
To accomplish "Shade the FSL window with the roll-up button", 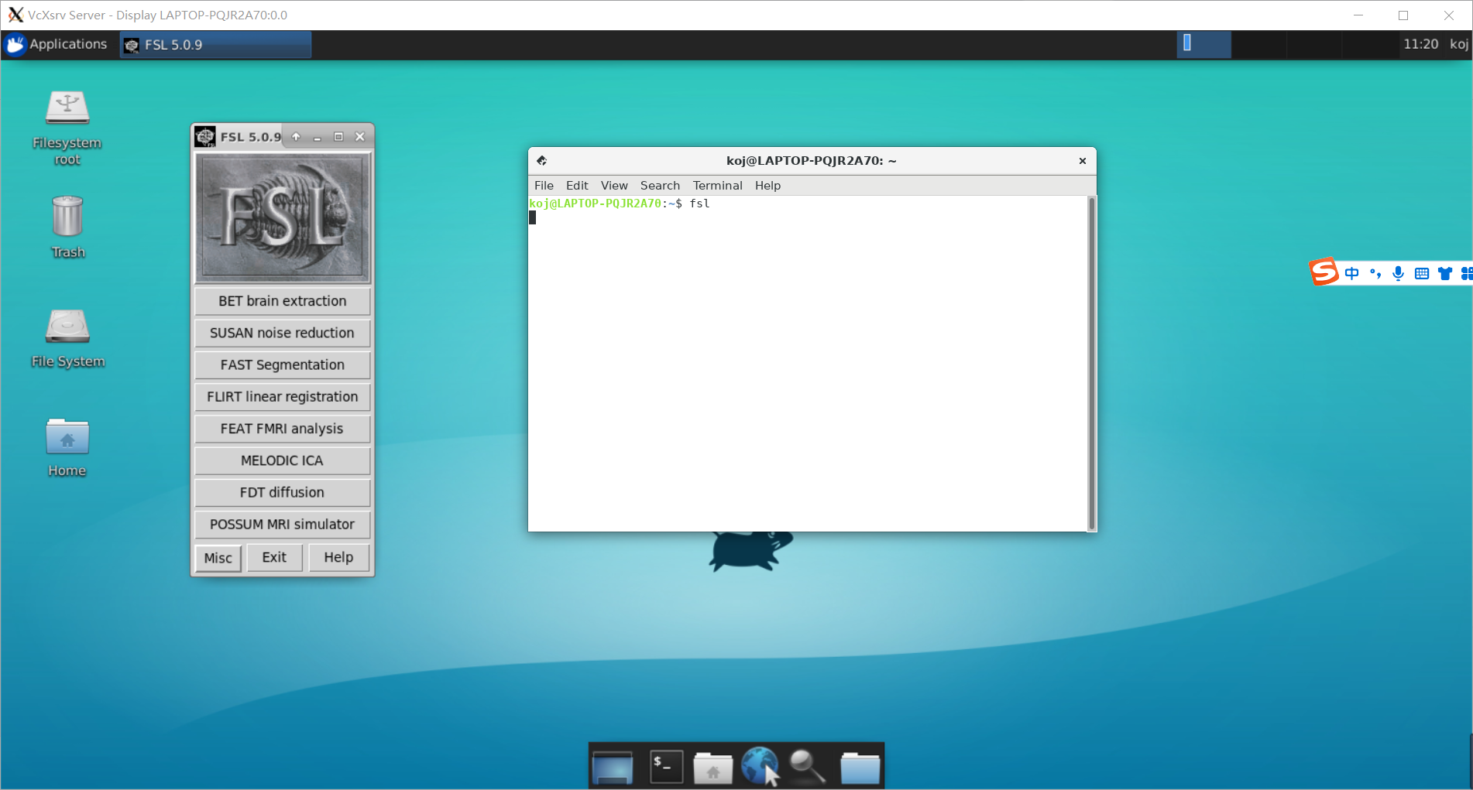I will pos(296,136).
